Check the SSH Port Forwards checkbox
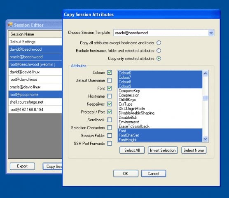The width and height of the screenshot is (229, 198). coord(110,144)
